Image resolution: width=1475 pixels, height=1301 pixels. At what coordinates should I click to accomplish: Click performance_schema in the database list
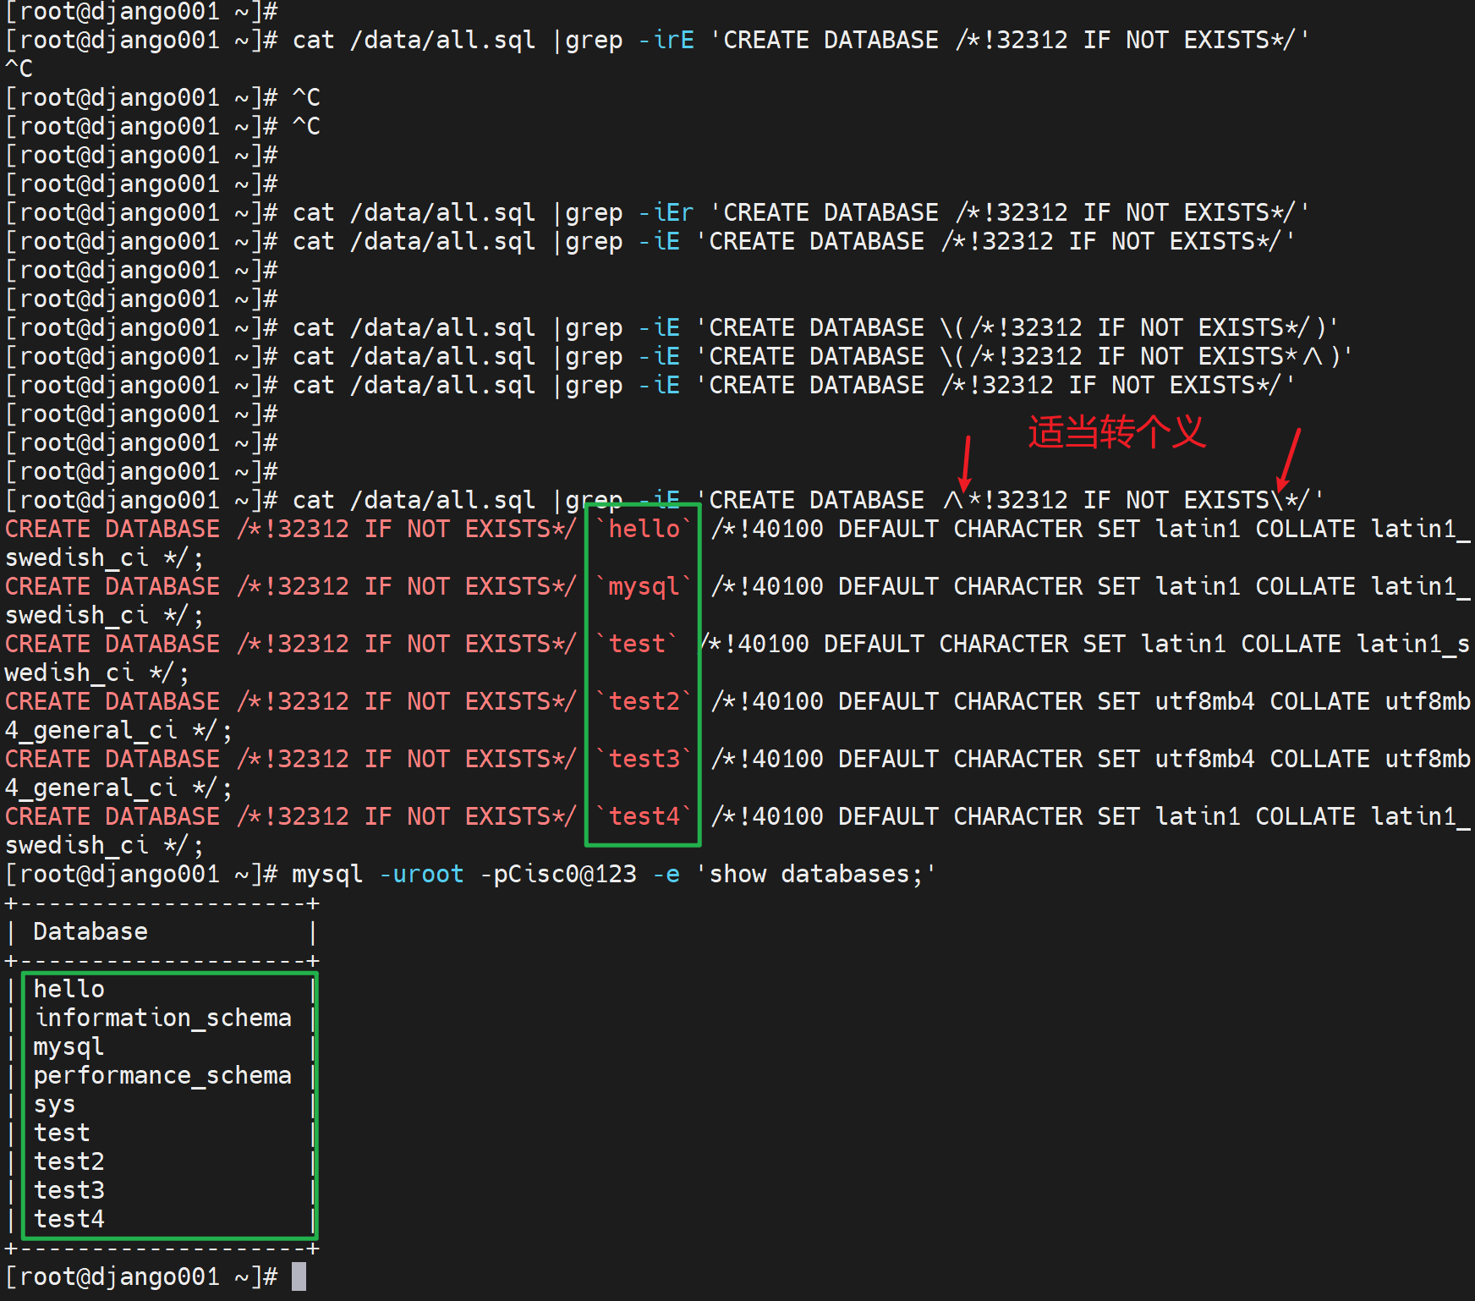tap(162, 1075)
